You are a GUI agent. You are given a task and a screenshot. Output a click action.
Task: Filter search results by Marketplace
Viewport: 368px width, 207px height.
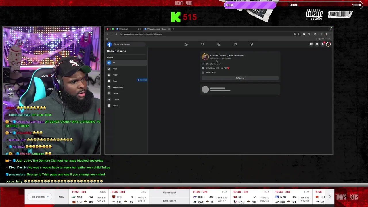point(127,87)
